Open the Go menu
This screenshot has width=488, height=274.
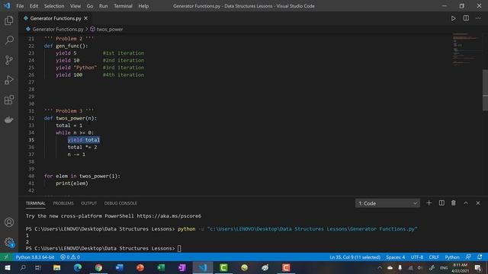(90, 6)
